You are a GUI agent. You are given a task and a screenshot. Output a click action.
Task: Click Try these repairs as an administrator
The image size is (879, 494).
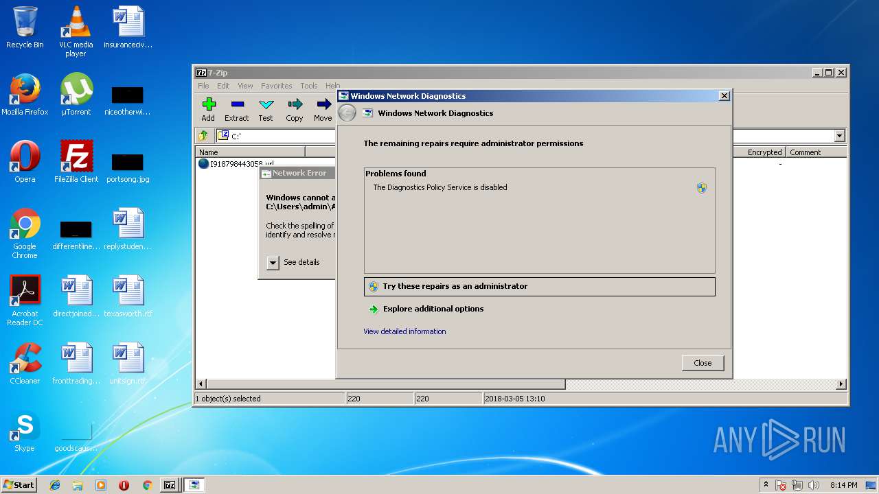tap(540, 286)
